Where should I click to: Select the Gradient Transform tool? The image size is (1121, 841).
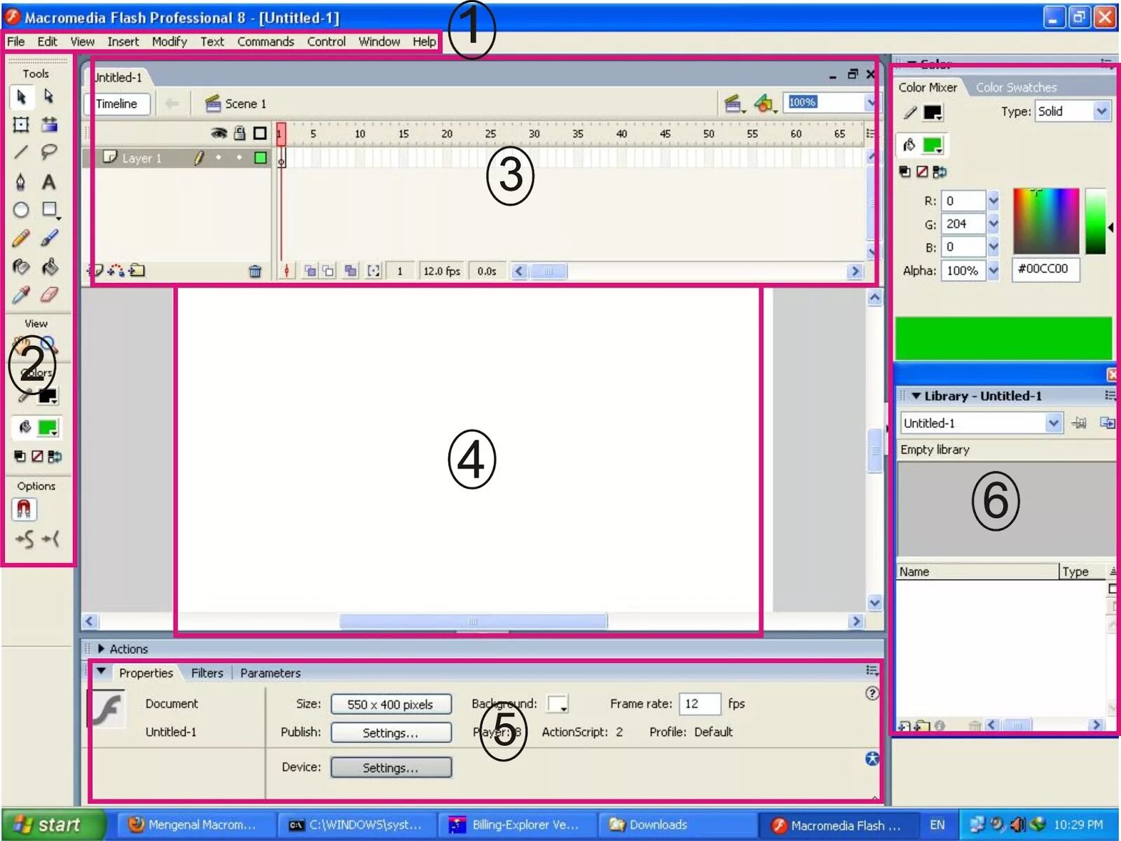tap(49, 125)
